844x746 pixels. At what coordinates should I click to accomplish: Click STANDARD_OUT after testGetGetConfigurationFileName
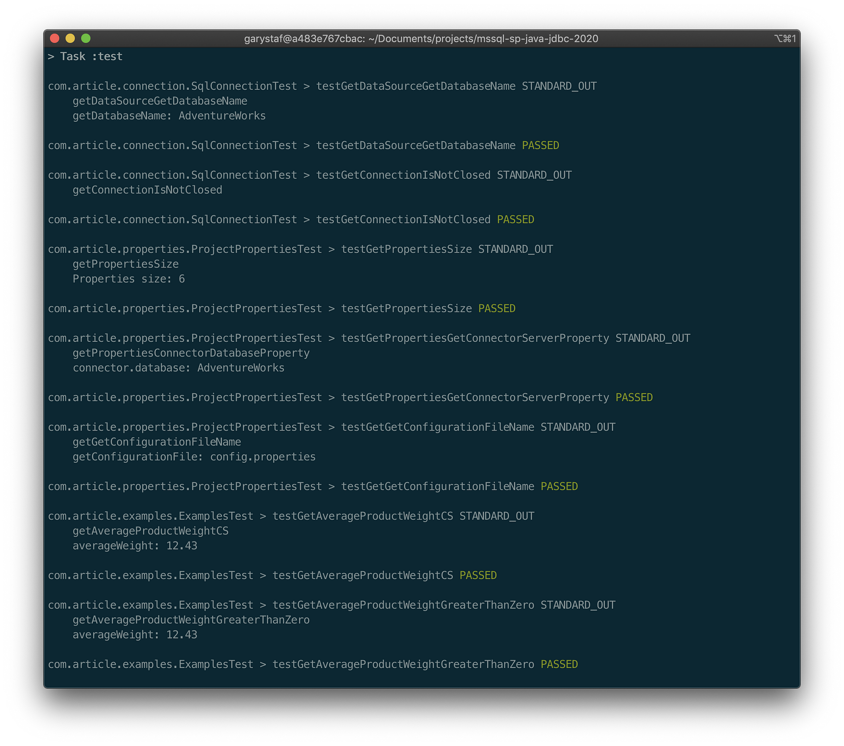click(x=578, y=427)
